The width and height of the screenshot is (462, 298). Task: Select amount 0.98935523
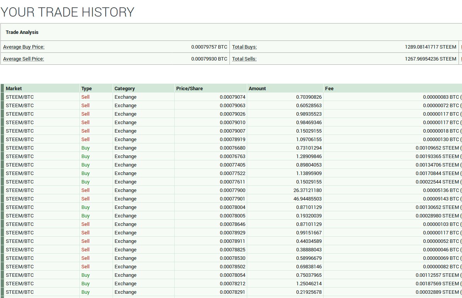click(309, 114)
